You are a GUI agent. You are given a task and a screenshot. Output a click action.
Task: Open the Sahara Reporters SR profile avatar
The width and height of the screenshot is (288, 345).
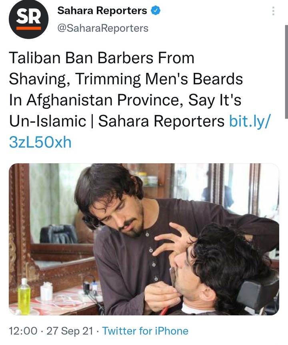[x=28, y=19]
